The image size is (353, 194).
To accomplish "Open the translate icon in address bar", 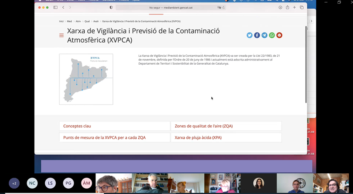I will pyautogui.click(x=219, y=7).
